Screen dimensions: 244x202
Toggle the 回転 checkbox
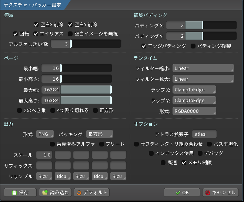[x=15, y=34]
